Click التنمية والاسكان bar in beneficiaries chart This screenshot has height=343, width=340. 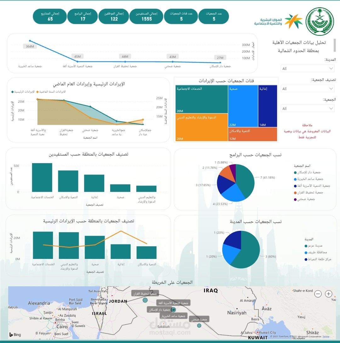68,181
